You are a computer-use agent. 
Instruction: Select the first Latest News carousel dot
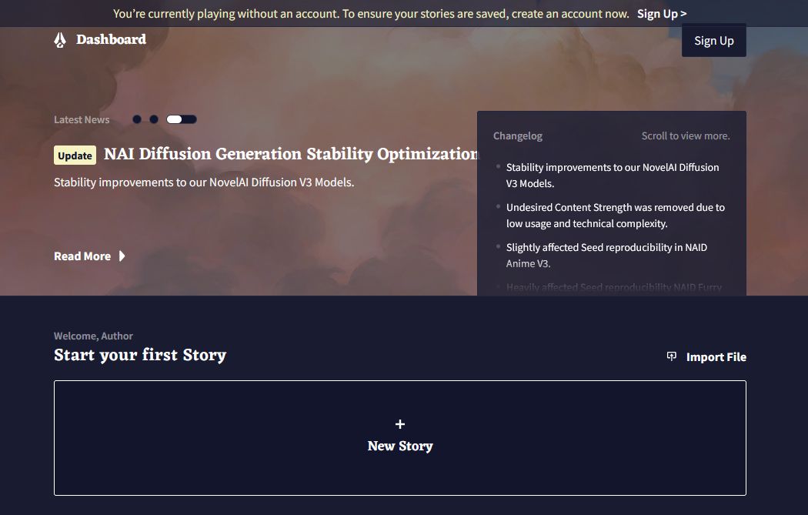(x=136, y=119)
